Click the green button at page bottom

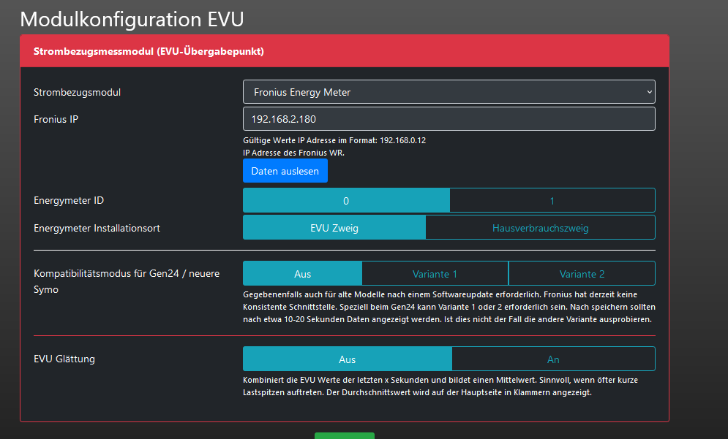tap(344, 435)
